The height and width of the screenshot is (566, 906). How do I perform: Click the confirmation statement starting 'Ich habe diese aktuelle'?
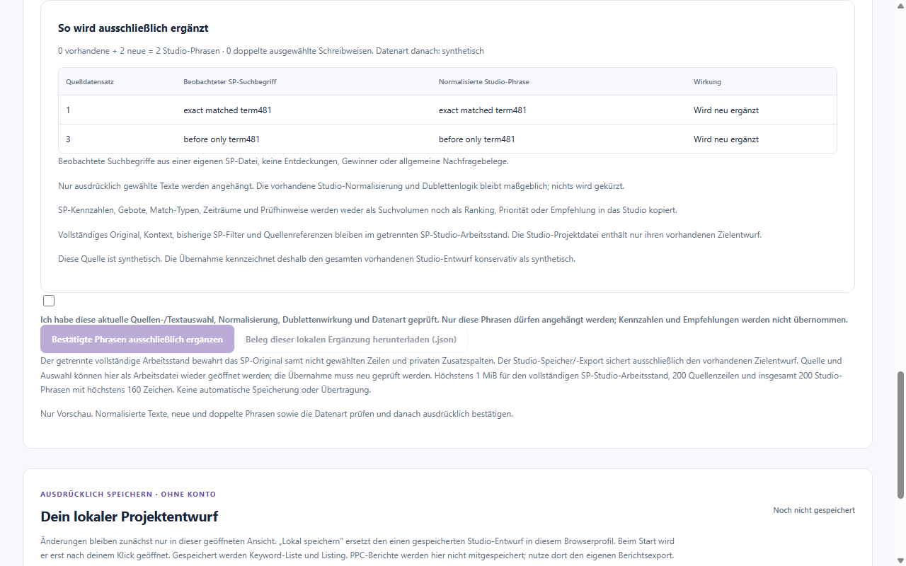(445, 320)
